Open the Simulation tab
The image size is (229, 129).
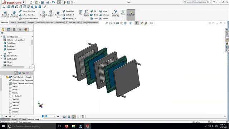pyautogui.click(x=59, y=23)
